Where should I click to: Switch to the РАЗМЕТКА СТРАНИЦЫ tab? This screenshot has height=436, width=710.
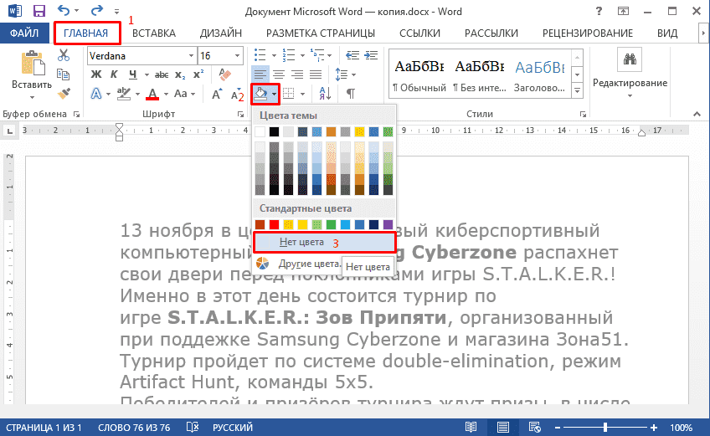tap(321, 33)
